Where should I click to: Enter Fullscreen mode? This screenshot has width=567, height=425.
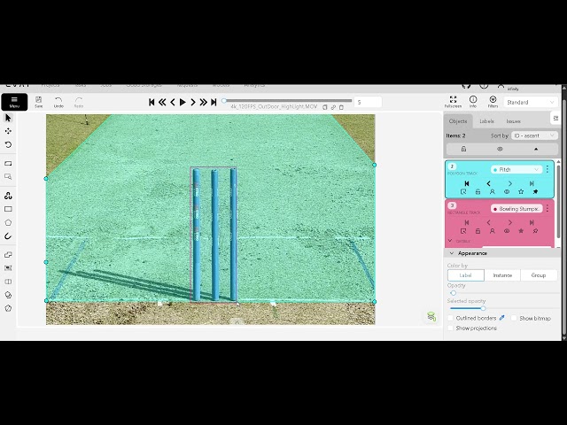[453, 102]
